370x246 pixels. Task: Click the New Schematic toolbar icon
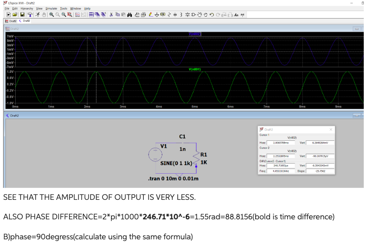[8, 15]
